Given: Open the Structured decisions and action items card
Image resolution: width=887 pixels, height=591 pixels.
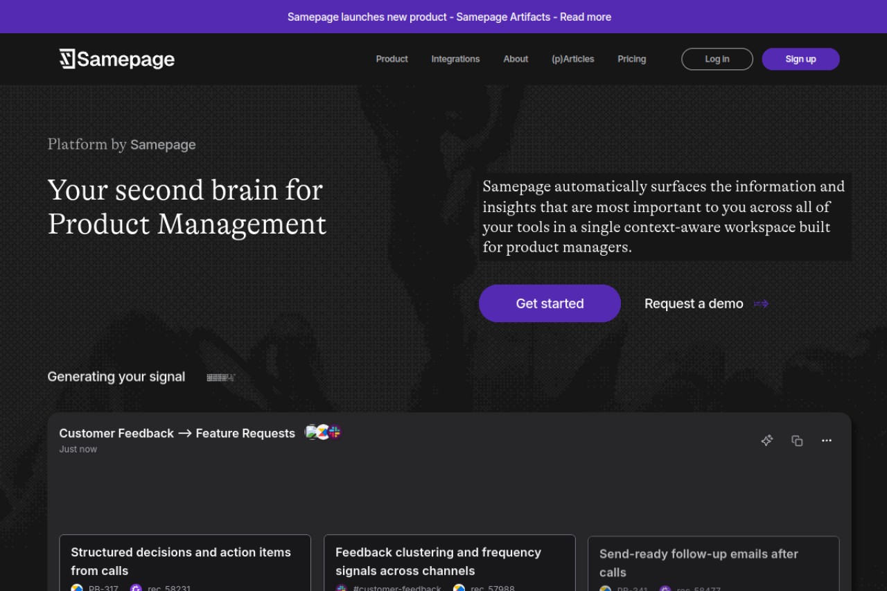Looking at the screenshot, I should tap(185, 563).
